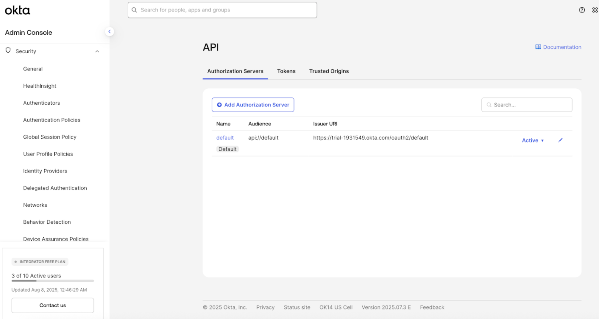Open the Status site footer link
The width and height of the screenshot is (599, 319).
(297, 307)
